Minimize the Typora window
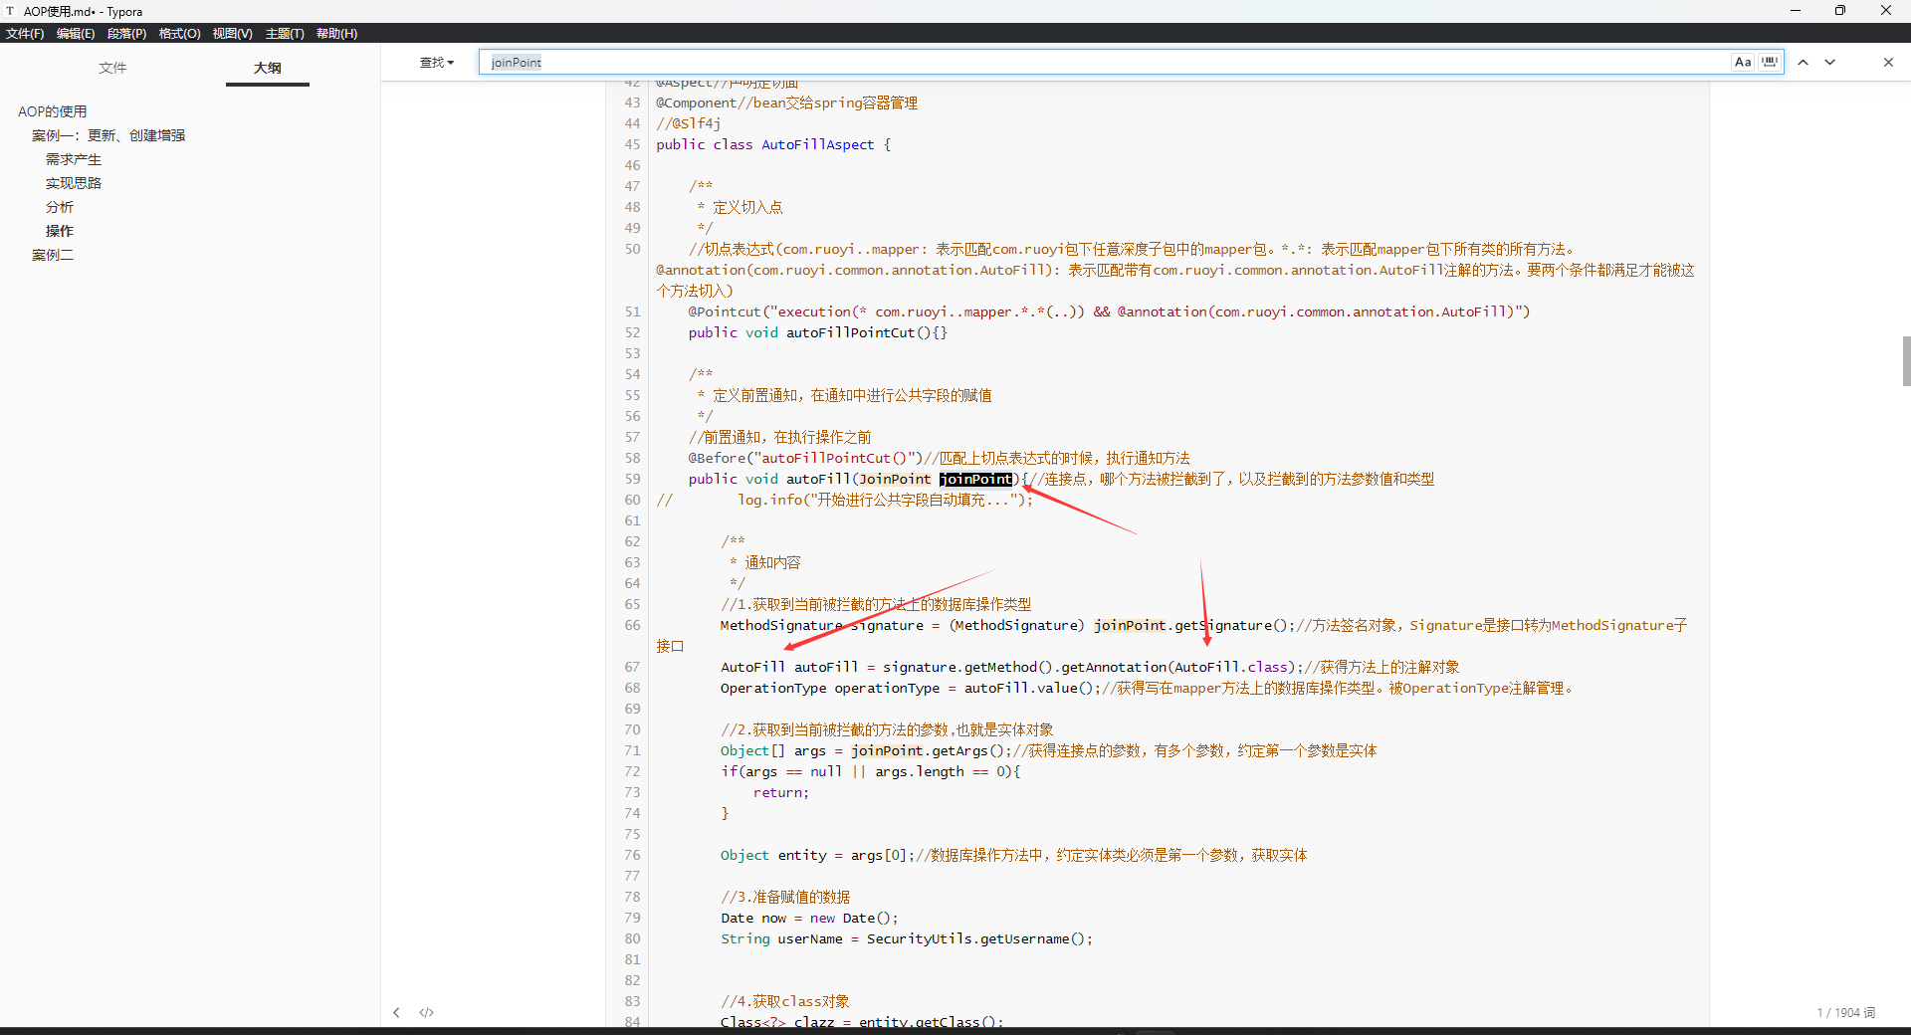 pyautogui.click(x=1796, y=11)
